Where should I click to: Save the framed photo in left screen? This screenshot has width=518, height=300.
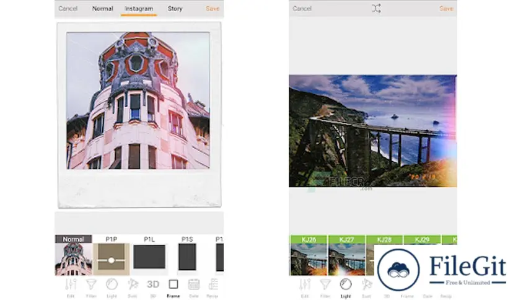coord(213,8)
